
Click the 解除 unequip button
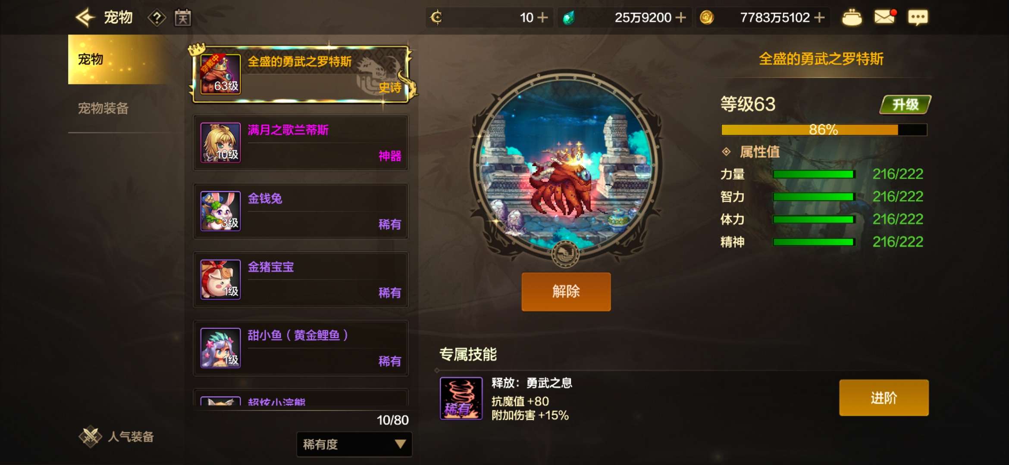pyautogui.click(x=566, y=291)
